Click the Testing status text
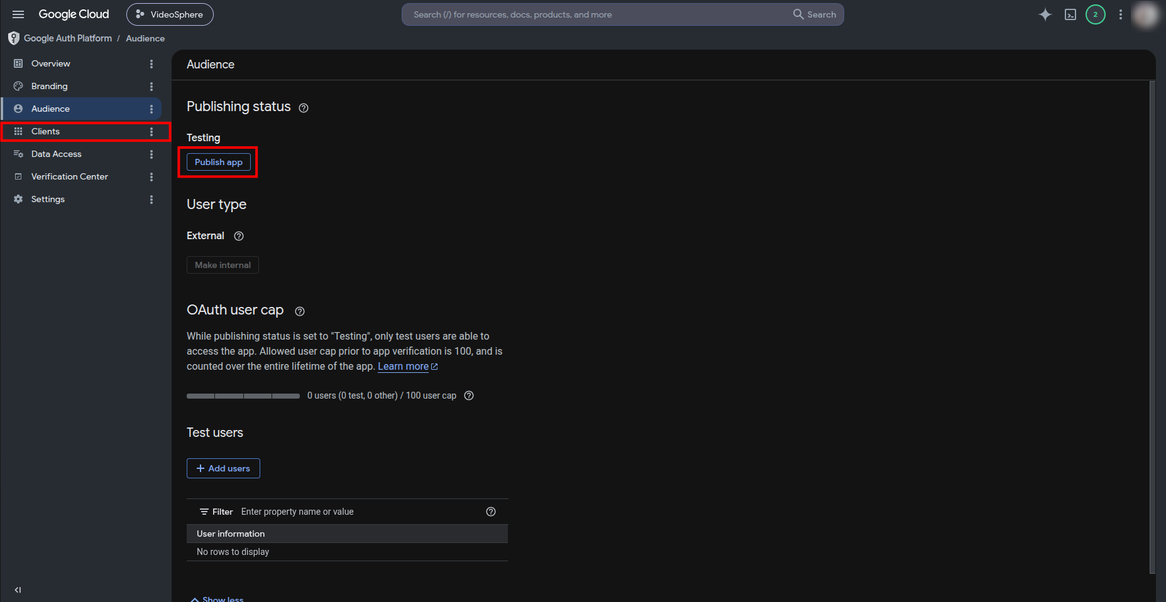This screenshot has width=1166, height=602. pos(204,137)
